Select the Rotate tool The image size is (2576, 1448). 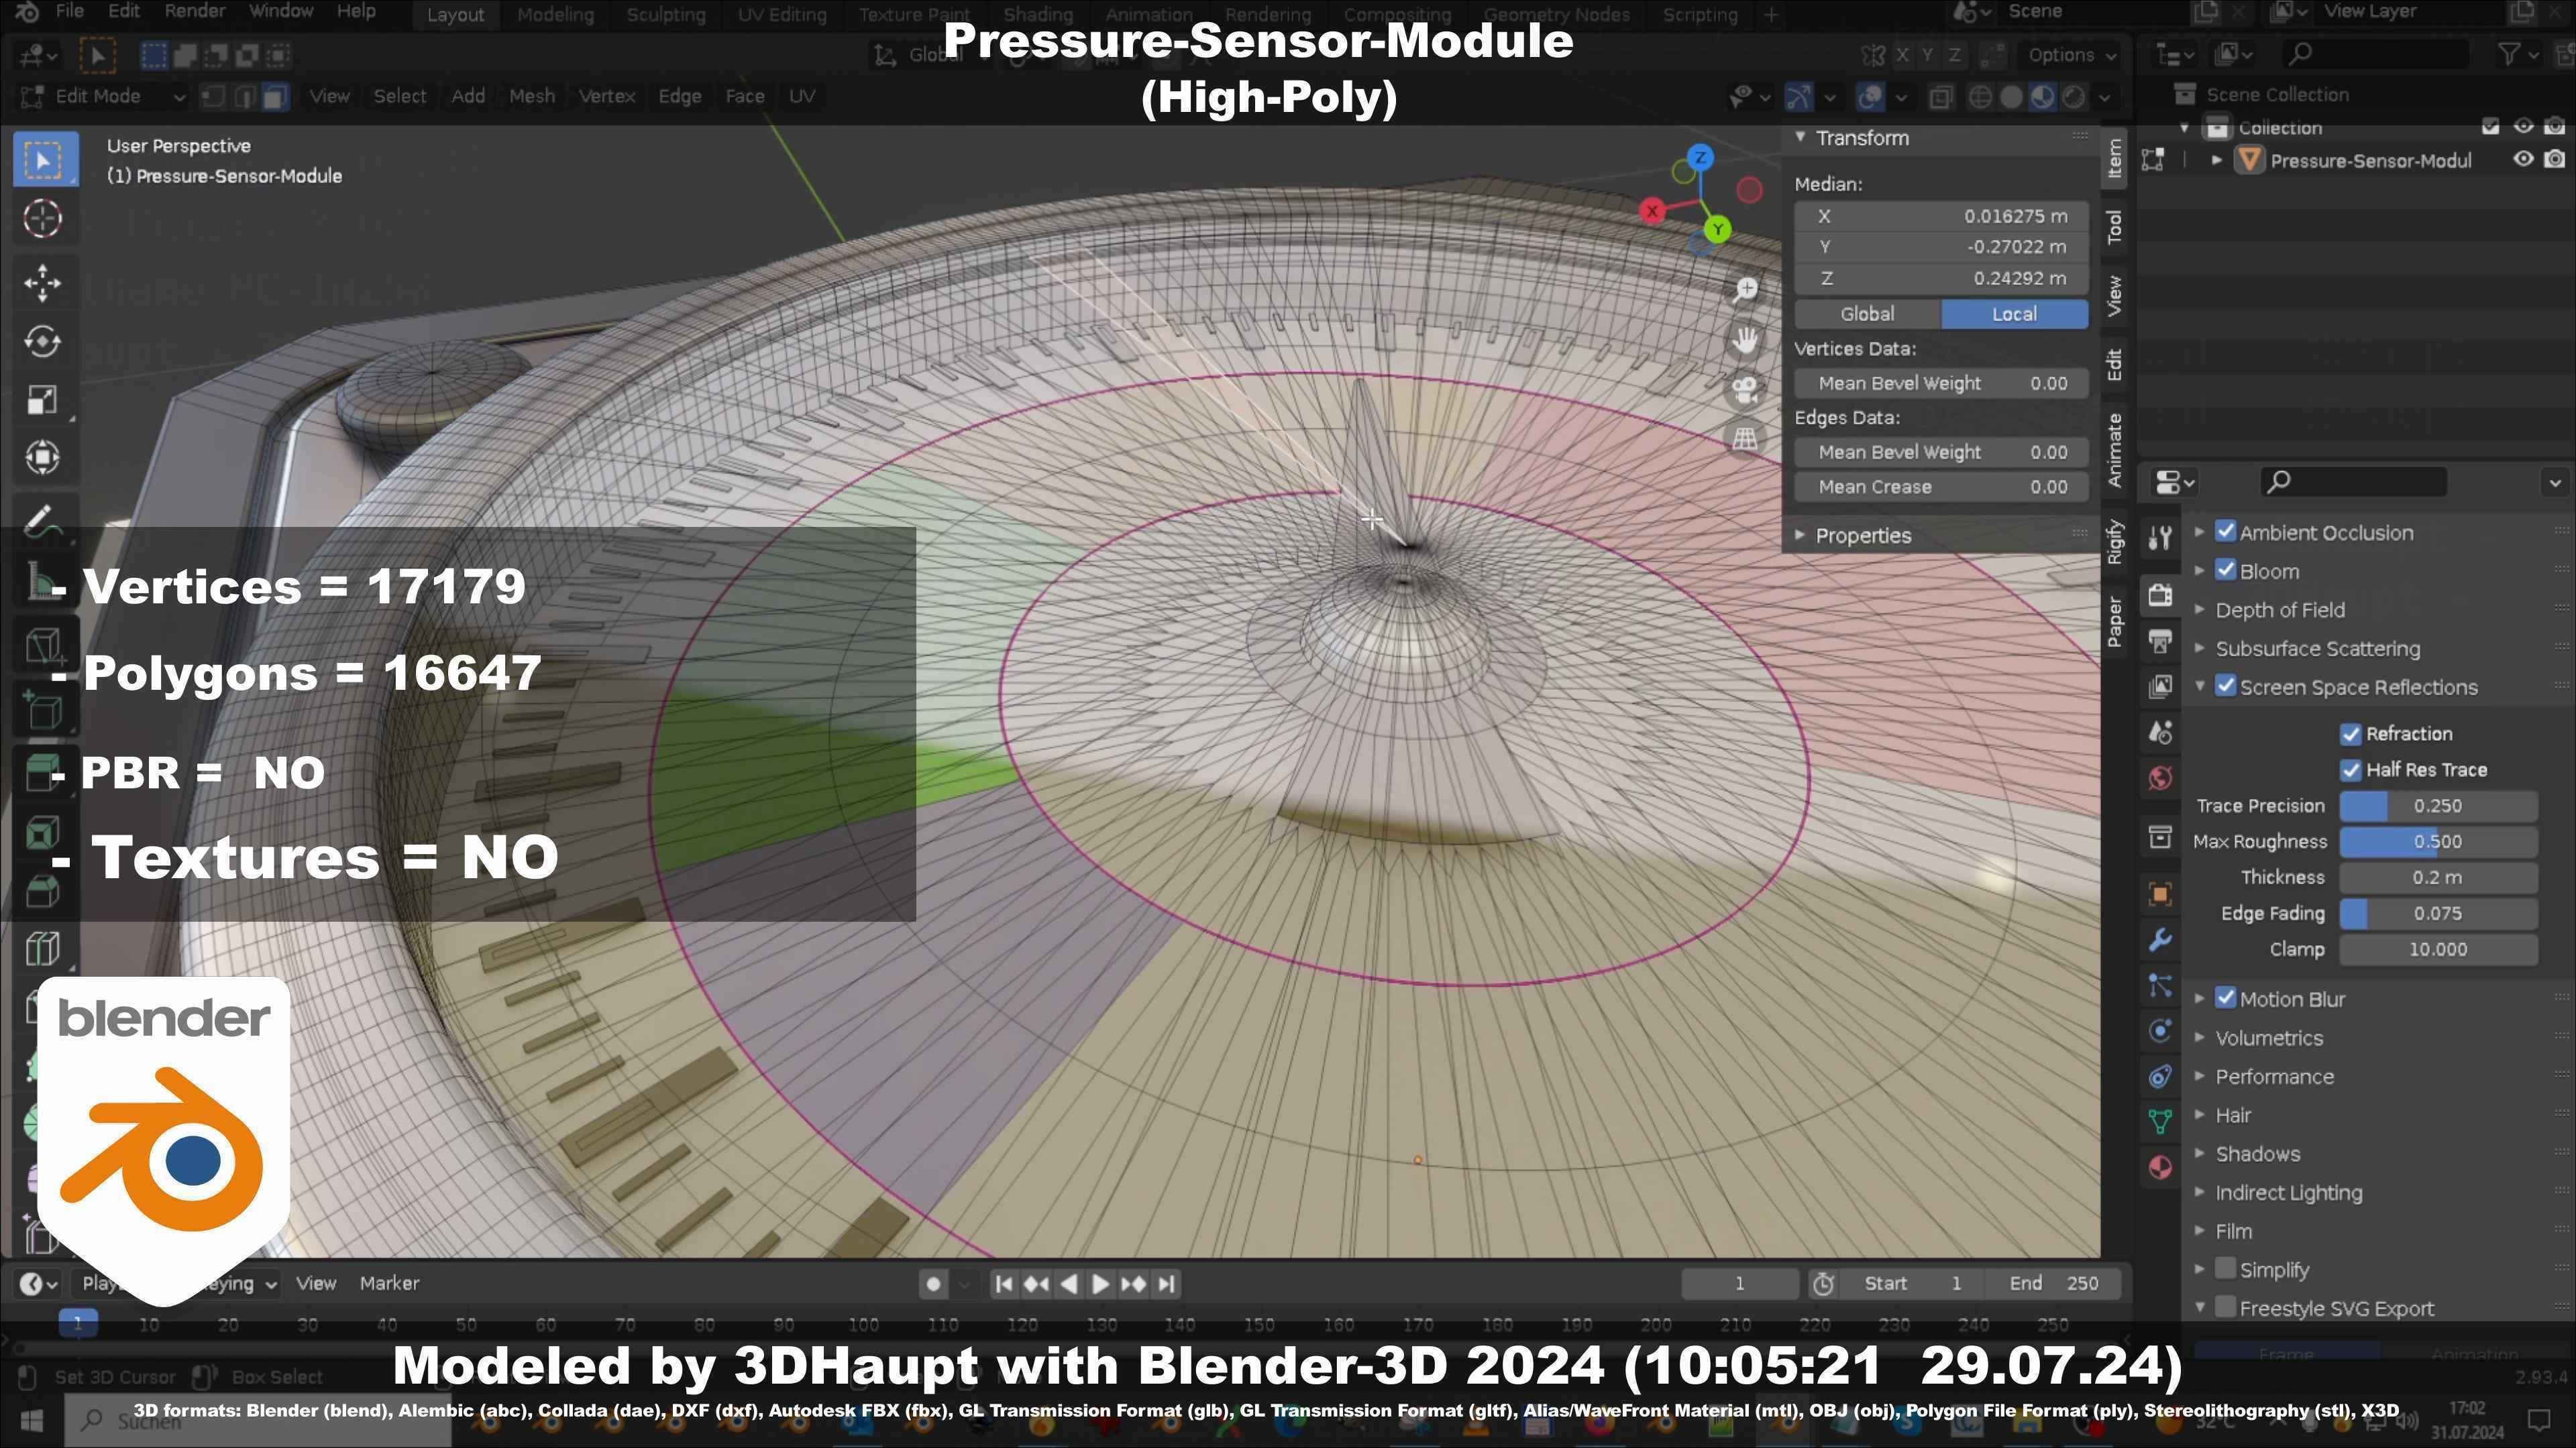(x=43, y=341)
